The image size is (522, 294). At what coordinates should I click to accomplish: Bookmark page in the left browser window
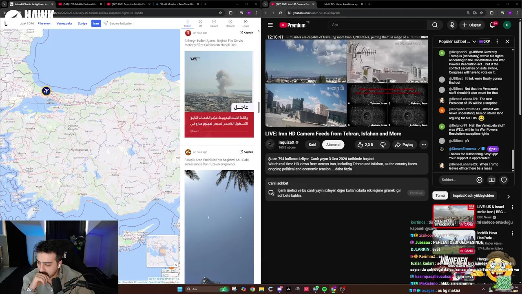coord(220,13)
